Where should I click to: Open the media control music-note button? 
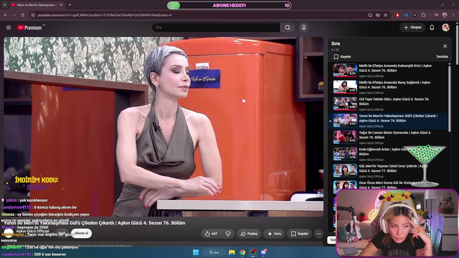436,15
